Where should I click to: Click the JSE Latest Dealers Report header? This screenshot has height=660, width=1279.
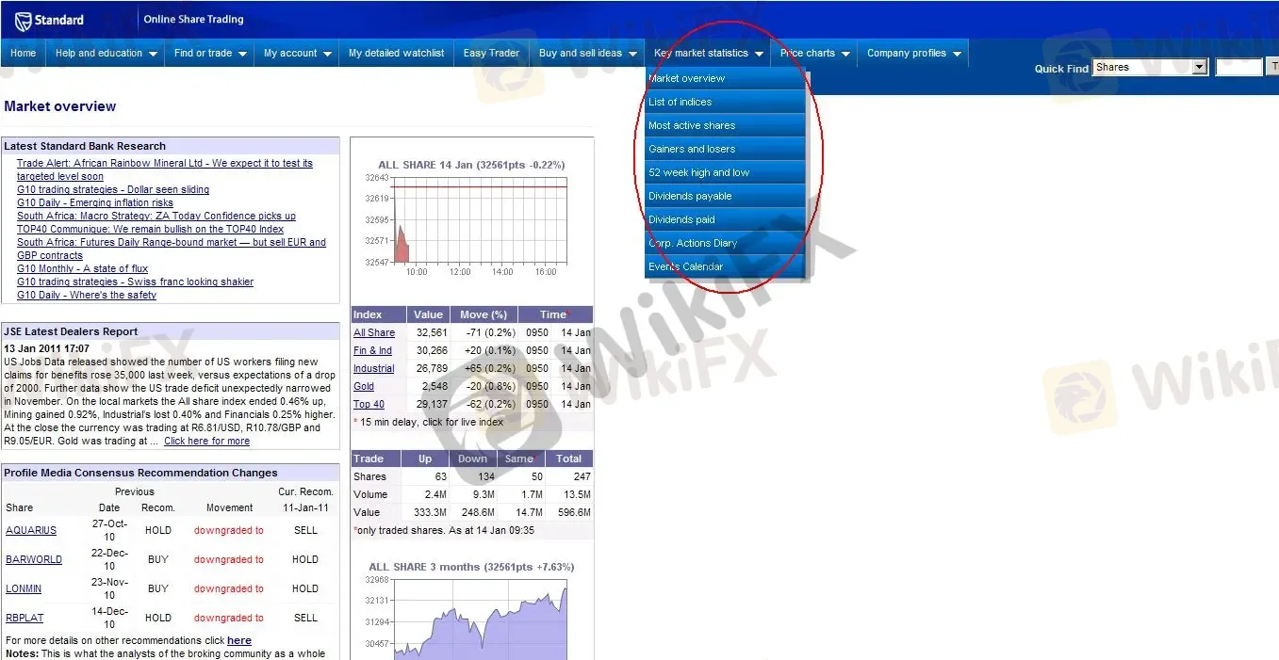click(x=171, y=331)
